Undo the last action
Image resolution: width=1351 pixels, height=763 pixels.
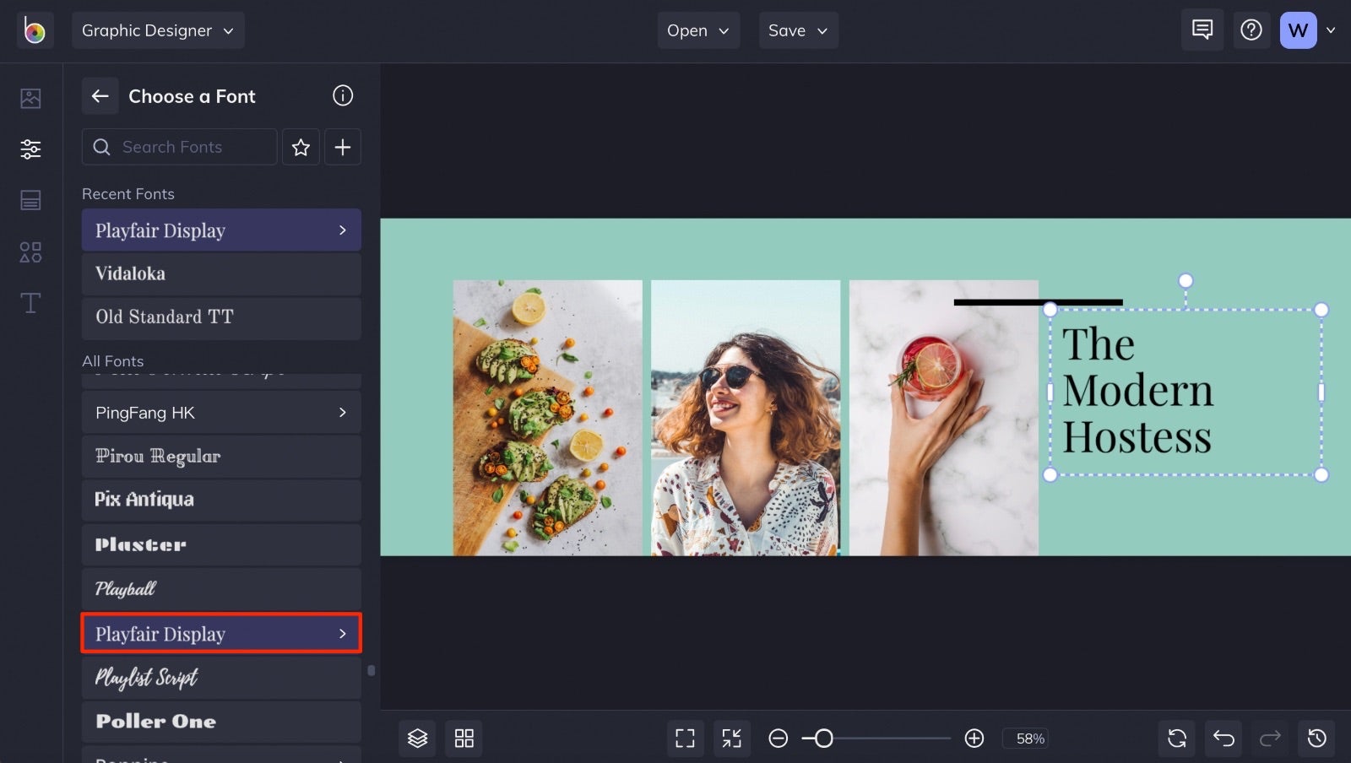tap(1223, 738)
